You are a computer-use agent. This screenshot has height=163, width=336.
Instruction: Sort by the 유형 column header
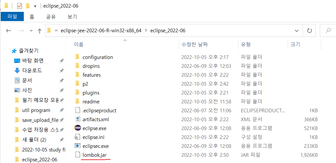pos(245,44)
